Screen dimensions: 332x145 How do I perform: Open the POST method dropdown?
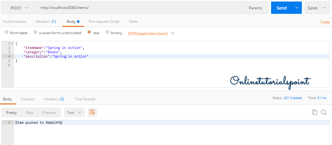coord(20,8)
